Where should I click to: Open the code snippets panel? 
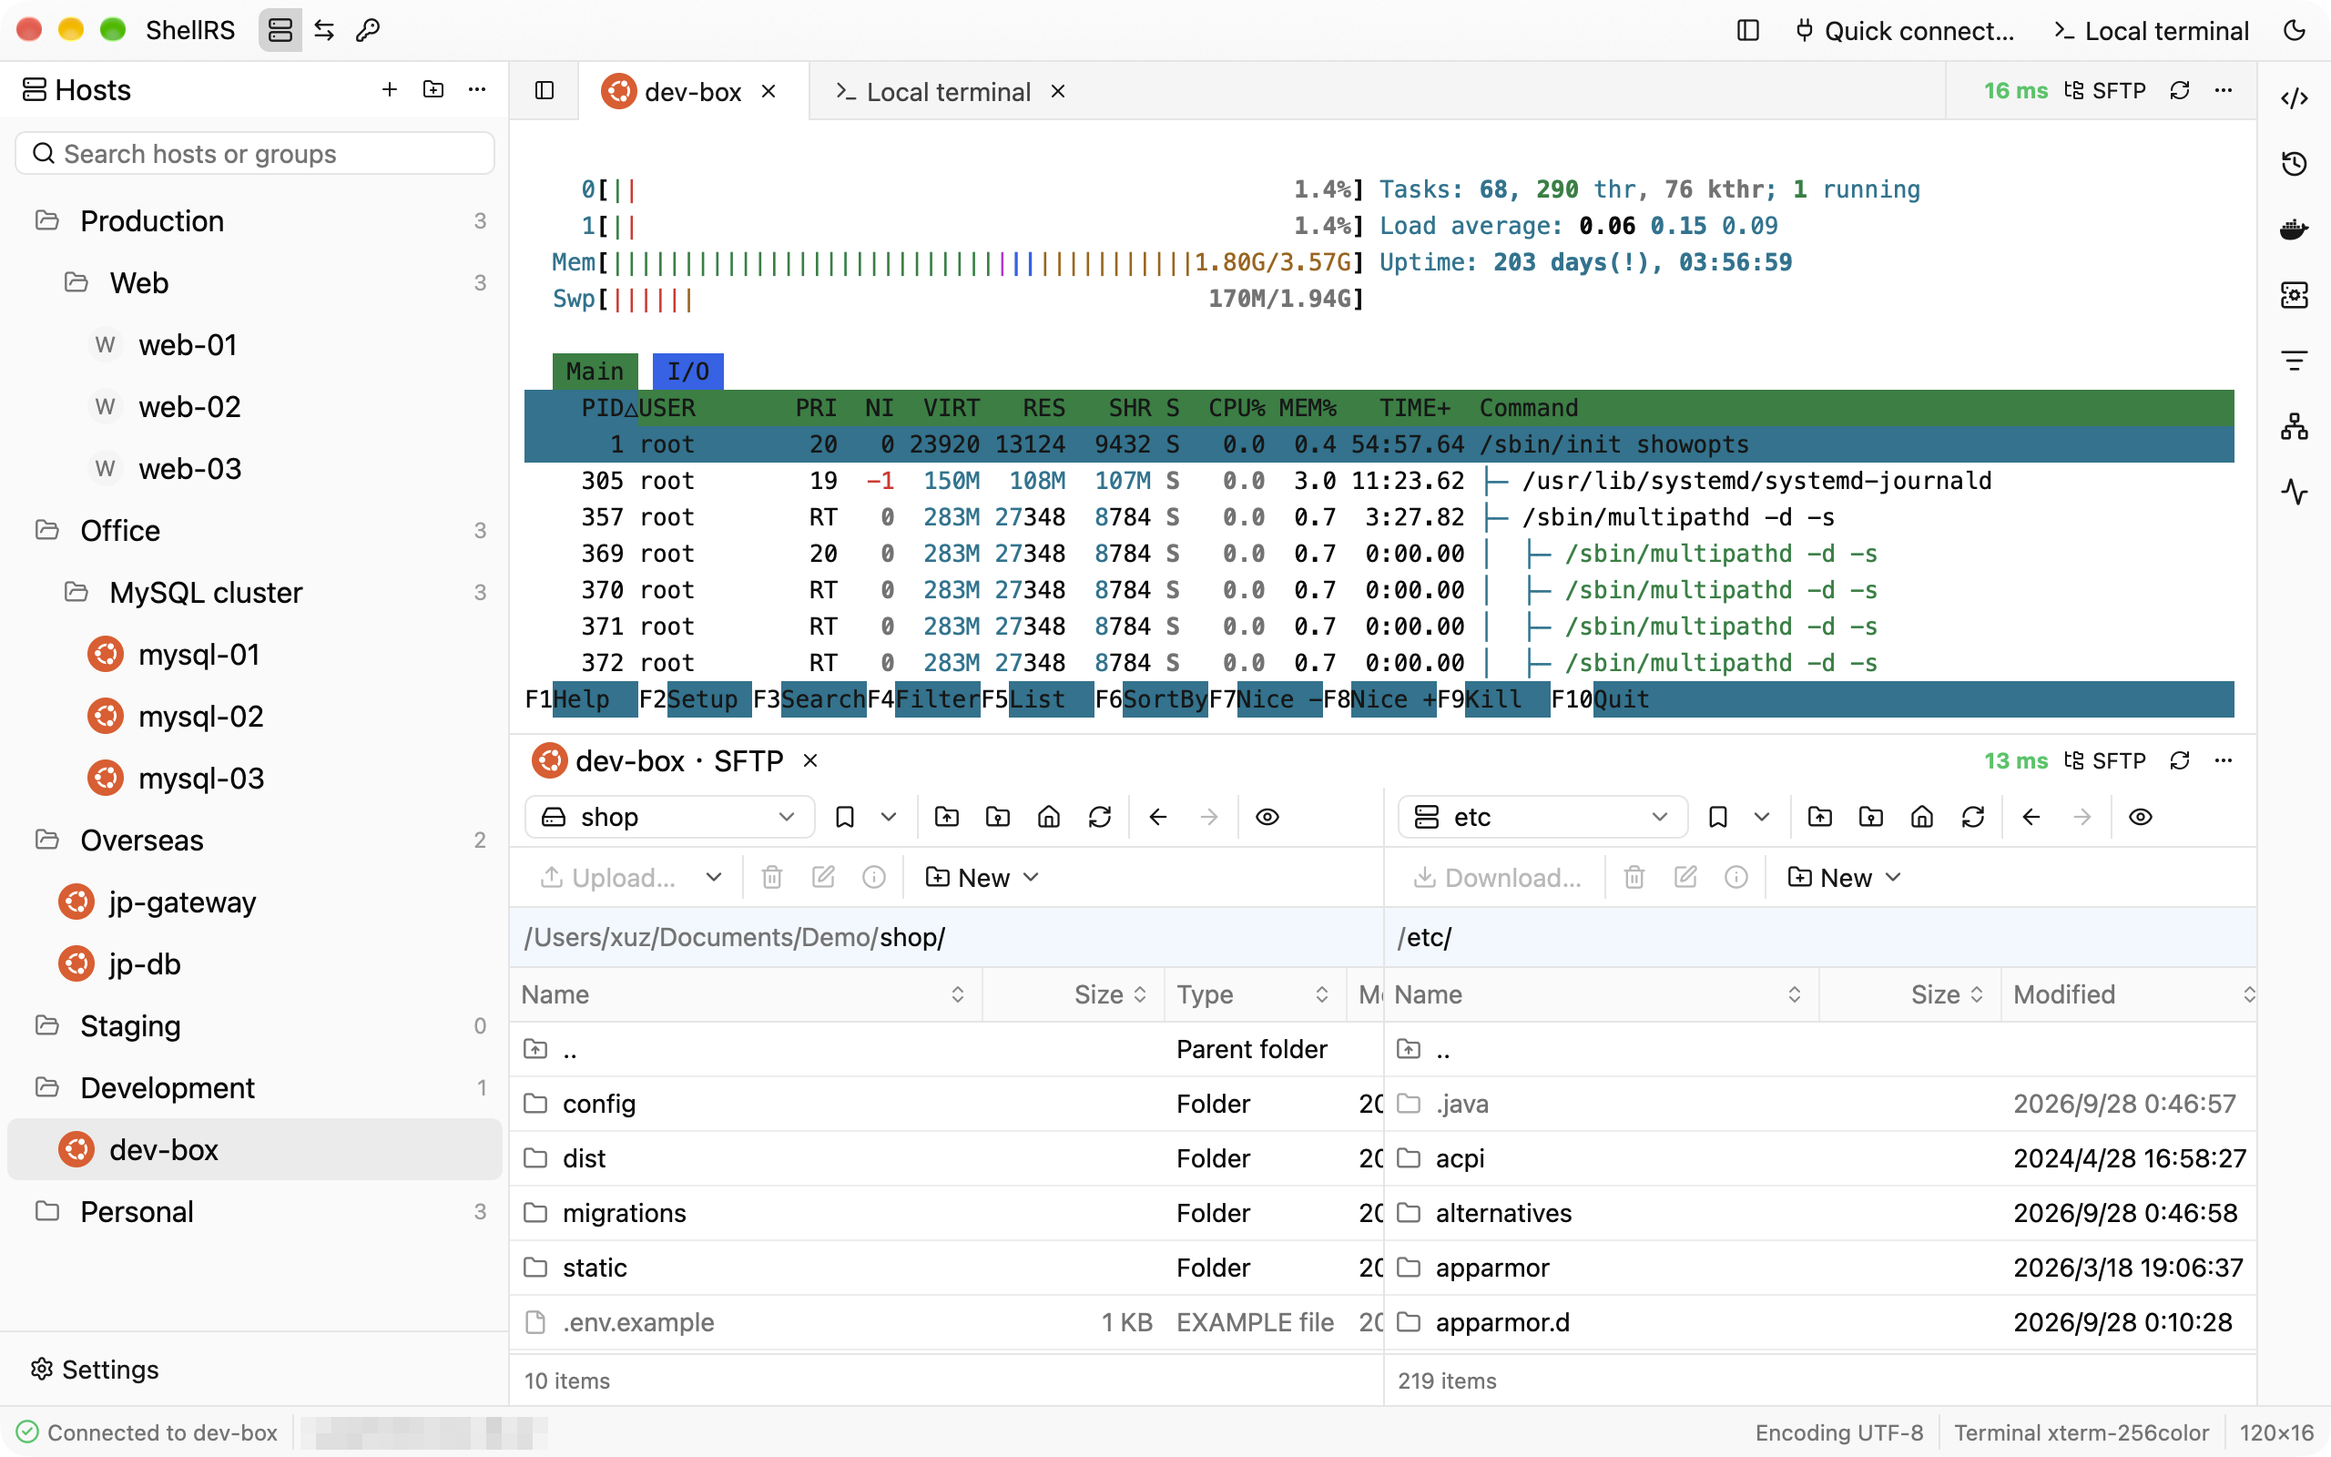(2295, 98)
